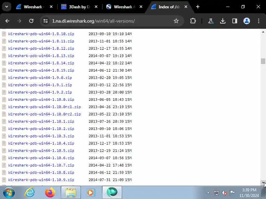The height and width of the screenshot is (199, 266).
Task: Click the page scrollbar thumb
Action: (x=263, y=61)
